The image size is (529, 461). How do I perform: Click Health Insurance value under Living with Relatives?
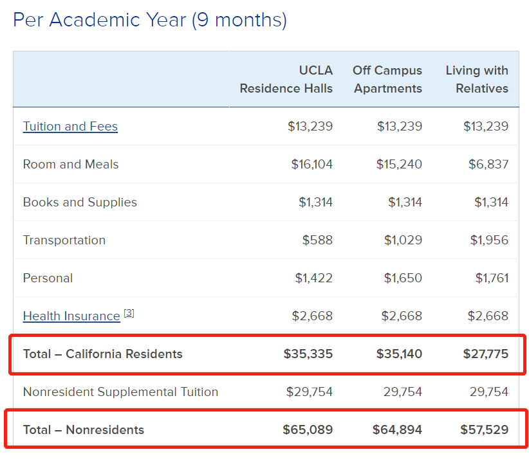488,316
